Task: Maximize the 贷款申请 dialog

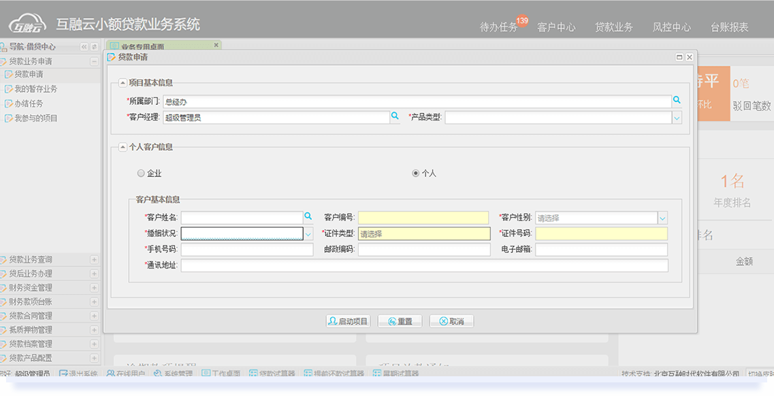Action: click(x=679, y=57)
